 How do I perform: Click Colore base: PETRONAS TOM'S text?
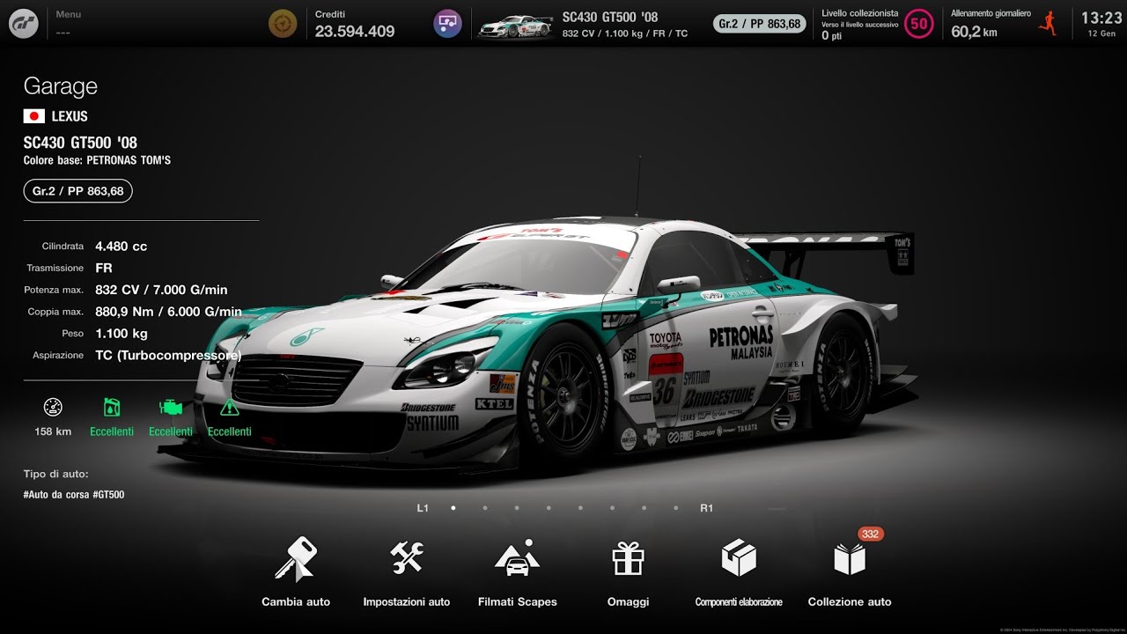[x=97, y=160]
